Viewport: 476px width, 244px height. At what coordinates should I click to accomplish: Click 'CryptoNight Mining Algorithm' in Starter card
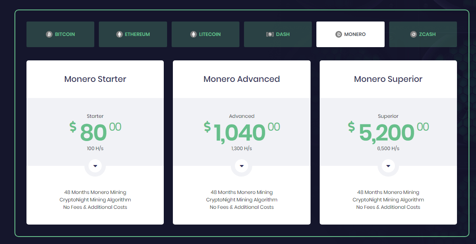coord(95,200)
